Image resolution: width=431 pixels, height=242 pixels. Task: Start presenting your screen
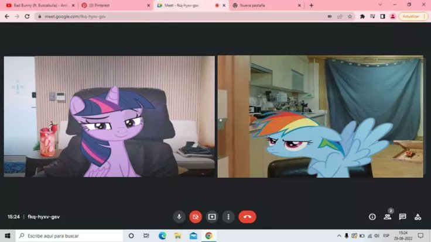(212, 217)
